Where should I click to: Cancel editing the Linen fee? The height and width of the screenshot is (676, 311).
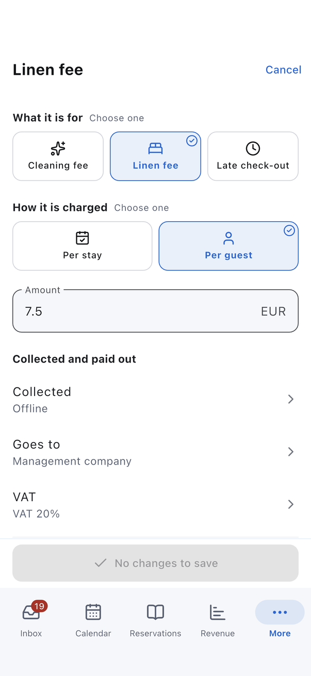point(283,70)
